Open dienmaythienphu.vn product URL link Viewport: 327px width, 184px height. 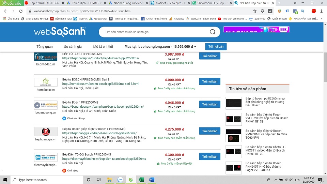(x=104, y=158)
